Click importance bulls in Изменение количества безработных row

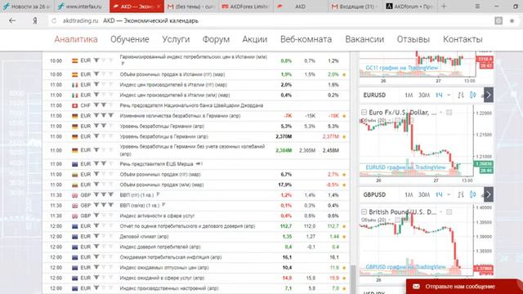(x=104, y=116)
